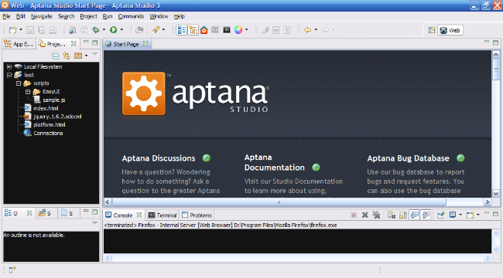503x278 pixels.
Task: Click the Open Perspective icon
Action: tap(432, 30)
